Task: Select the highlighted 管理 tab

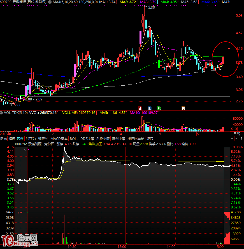Action: [x=20, y=139]
